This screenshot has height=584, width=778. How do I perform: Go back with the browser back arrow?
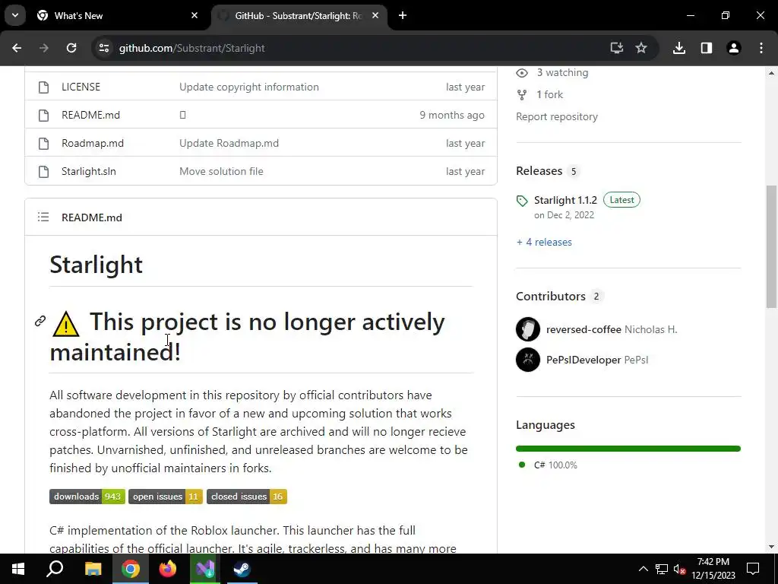pos(17,48)
